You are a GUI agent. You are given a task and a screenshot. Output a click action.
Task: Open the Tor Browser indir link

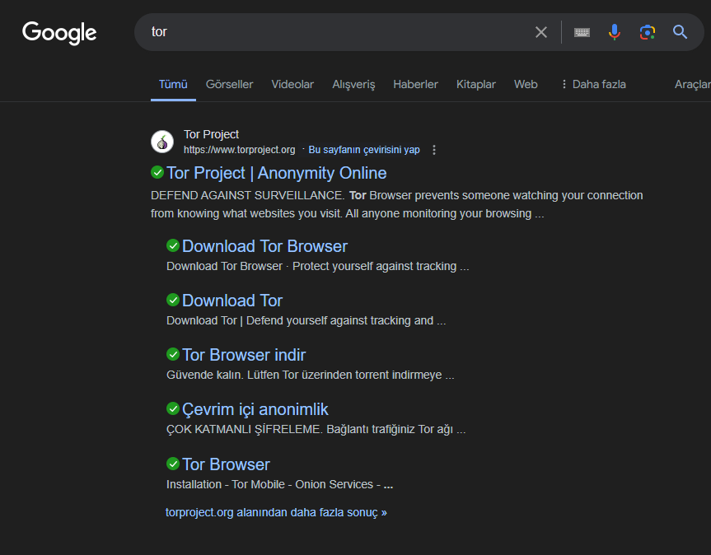[x=244, y=355]
